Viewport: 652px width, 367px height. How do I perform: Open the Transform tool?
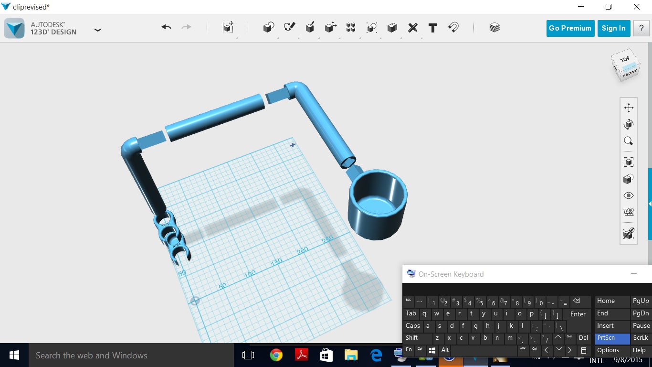pos(228,27)
